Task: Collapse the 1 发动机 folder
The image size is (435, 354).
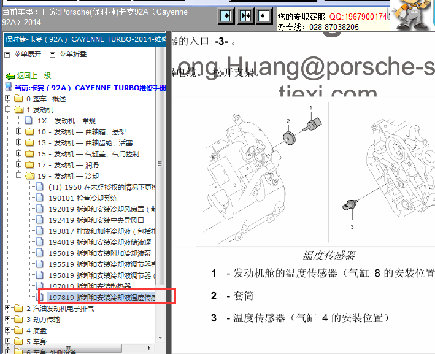Action: pyautogui.click(x=7, y=109)
